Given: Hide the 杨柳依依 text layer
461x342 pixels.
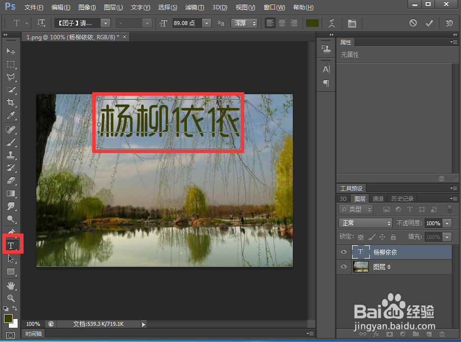Looking at the screenshot, I should tap(343, 252).
